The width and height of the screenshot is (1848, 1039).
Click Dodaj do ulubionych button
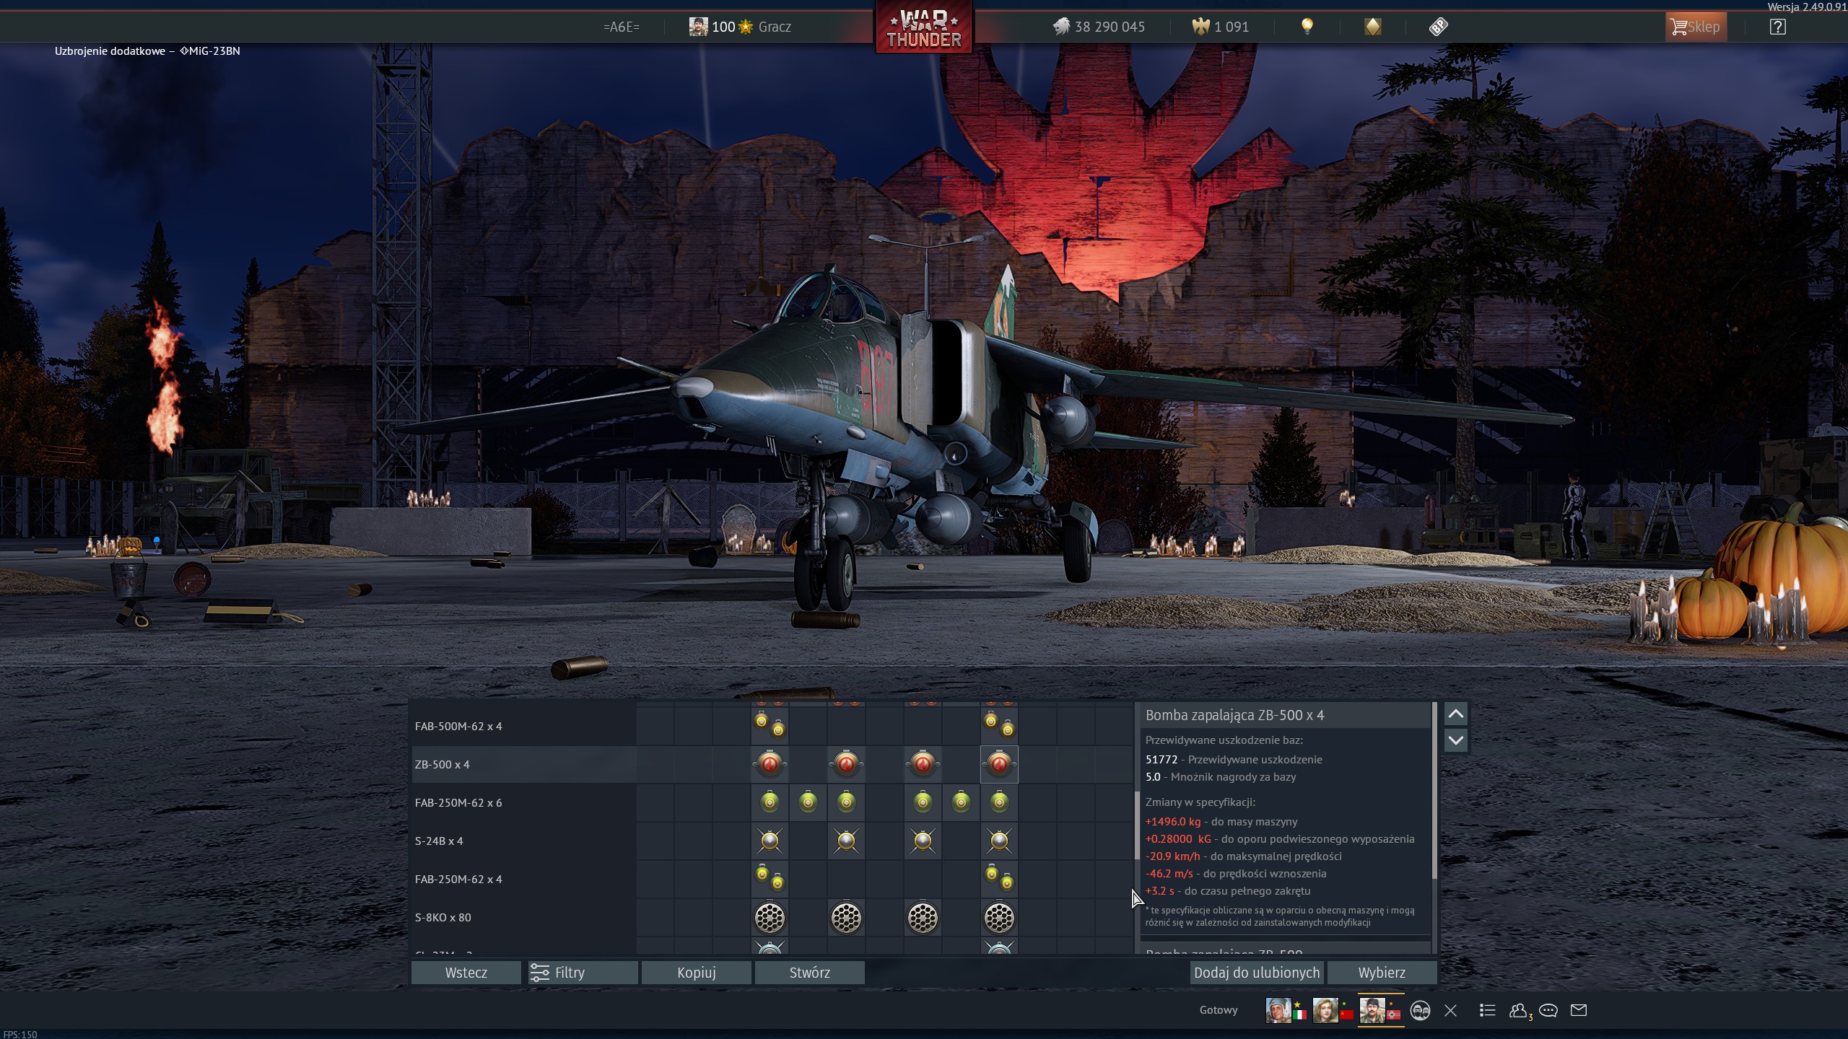1256,973
